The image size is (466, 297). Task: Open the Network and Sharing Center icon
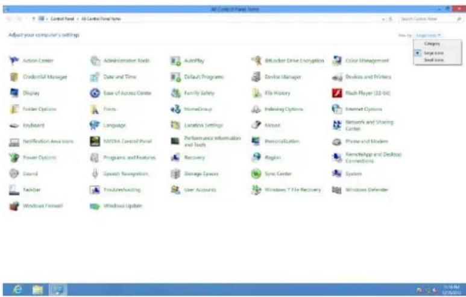point(337,125)
